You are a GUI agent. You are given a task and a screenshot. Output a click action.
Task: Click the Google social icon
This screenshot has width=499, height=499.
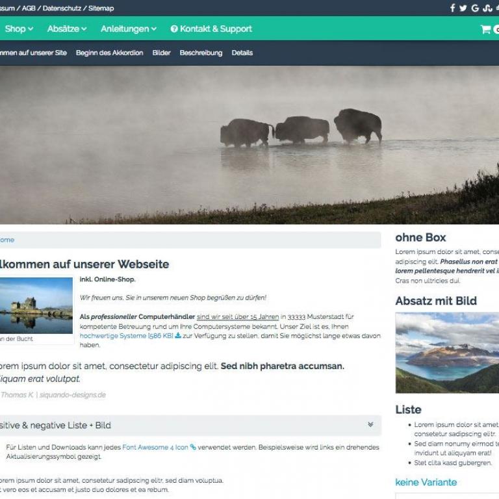(475, 8)
